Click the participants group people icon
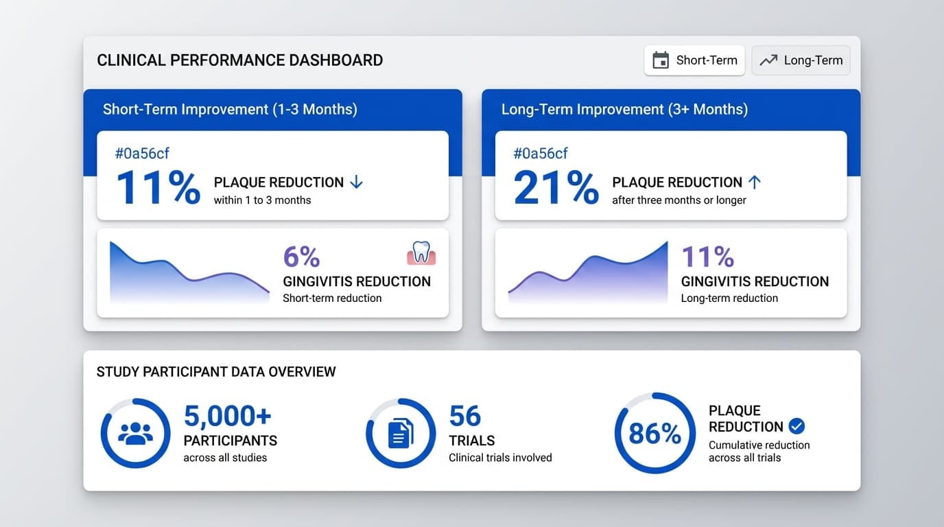The width and height of the screenshot is (944, 527). 135,433
